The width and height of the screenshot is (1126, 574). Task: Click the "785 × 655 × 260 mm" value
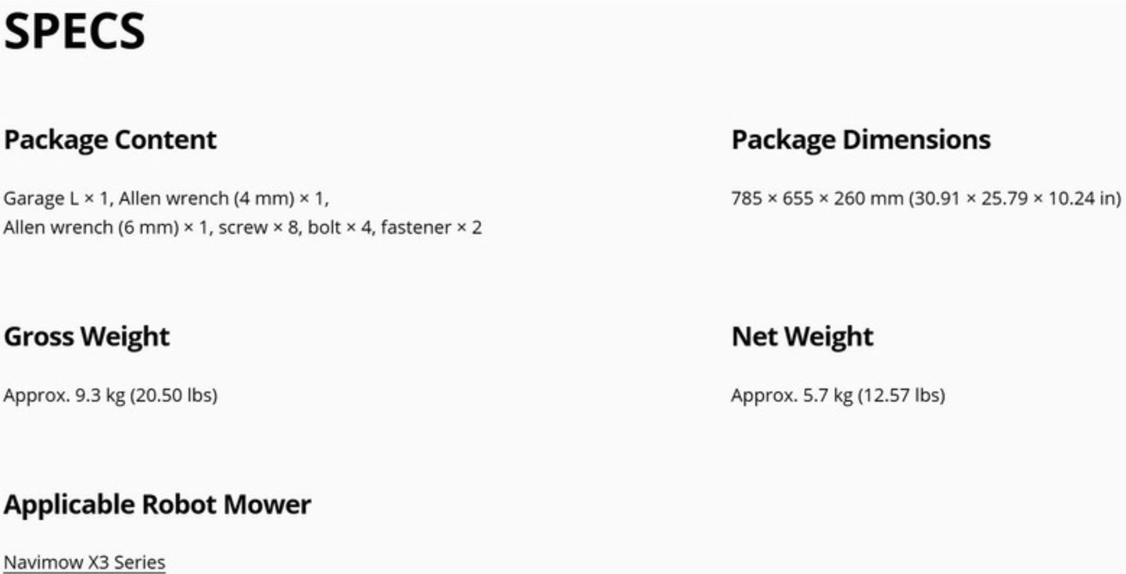pos(816,198)
